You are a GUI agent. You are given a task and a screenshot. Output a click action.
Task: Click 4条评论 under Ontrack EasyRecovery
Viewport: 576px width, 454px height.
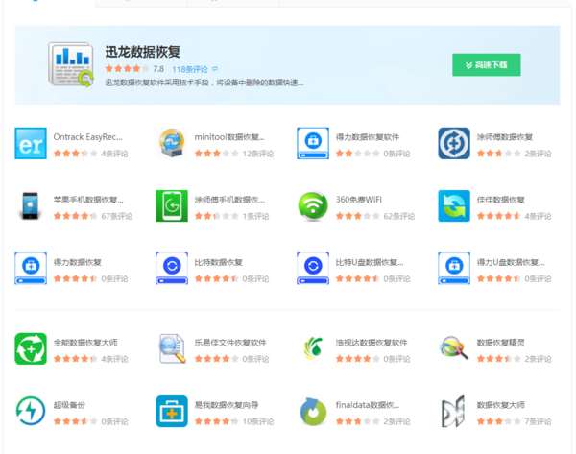(114, 154)
